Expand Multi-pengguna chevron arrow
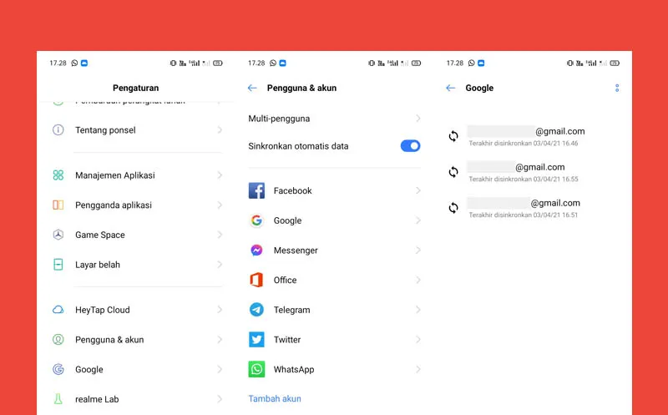668x415 pixels. coord(417,119)
